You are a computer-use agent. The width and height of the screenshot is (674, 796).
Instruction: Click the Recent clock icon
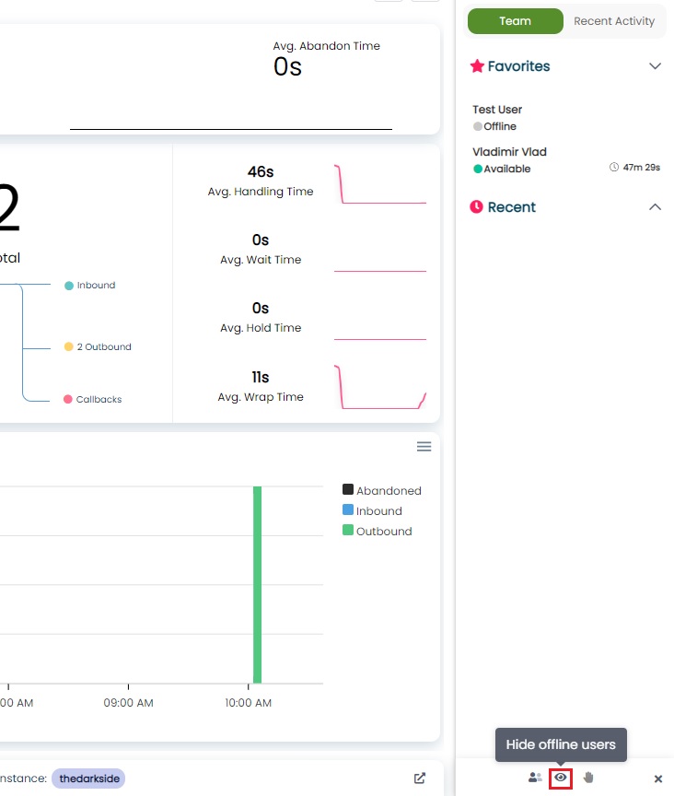476,206
